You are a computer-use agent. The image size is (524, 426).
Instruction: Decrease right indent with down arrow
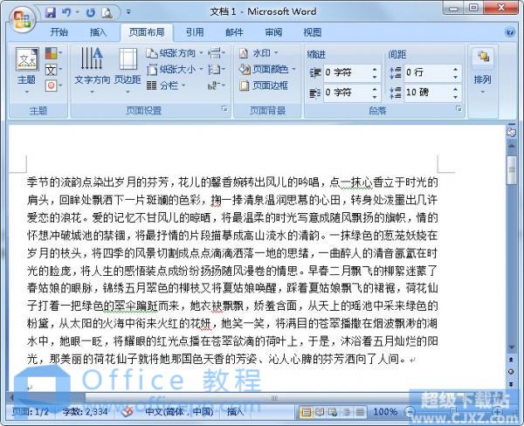[375, 97]
